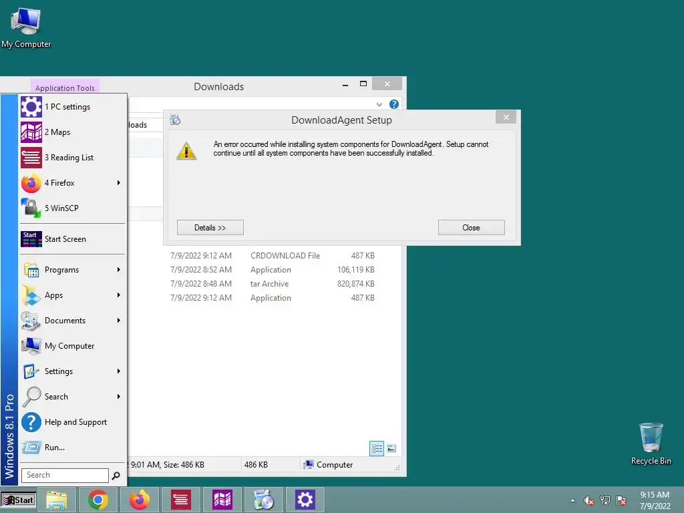Click Computer in the Downloads status bar
The height and width of the screenshot is (513, 684).
(x=329, y=465)
